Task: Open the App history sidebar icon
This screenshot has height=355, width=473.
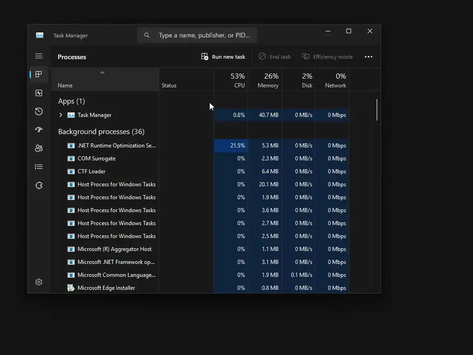Action: [x=39, y=111]
